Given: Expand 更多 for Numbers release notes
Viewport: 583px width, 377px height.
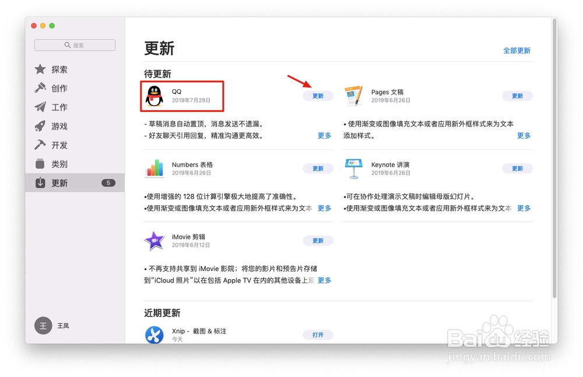Looking at the screenshot, I should pyautogui.click(x=324, y=208).
